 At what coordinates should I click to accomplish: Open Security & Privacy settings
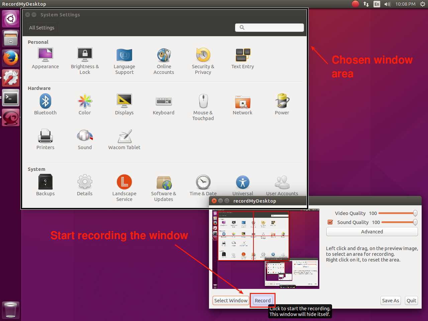tap(203, 61)
